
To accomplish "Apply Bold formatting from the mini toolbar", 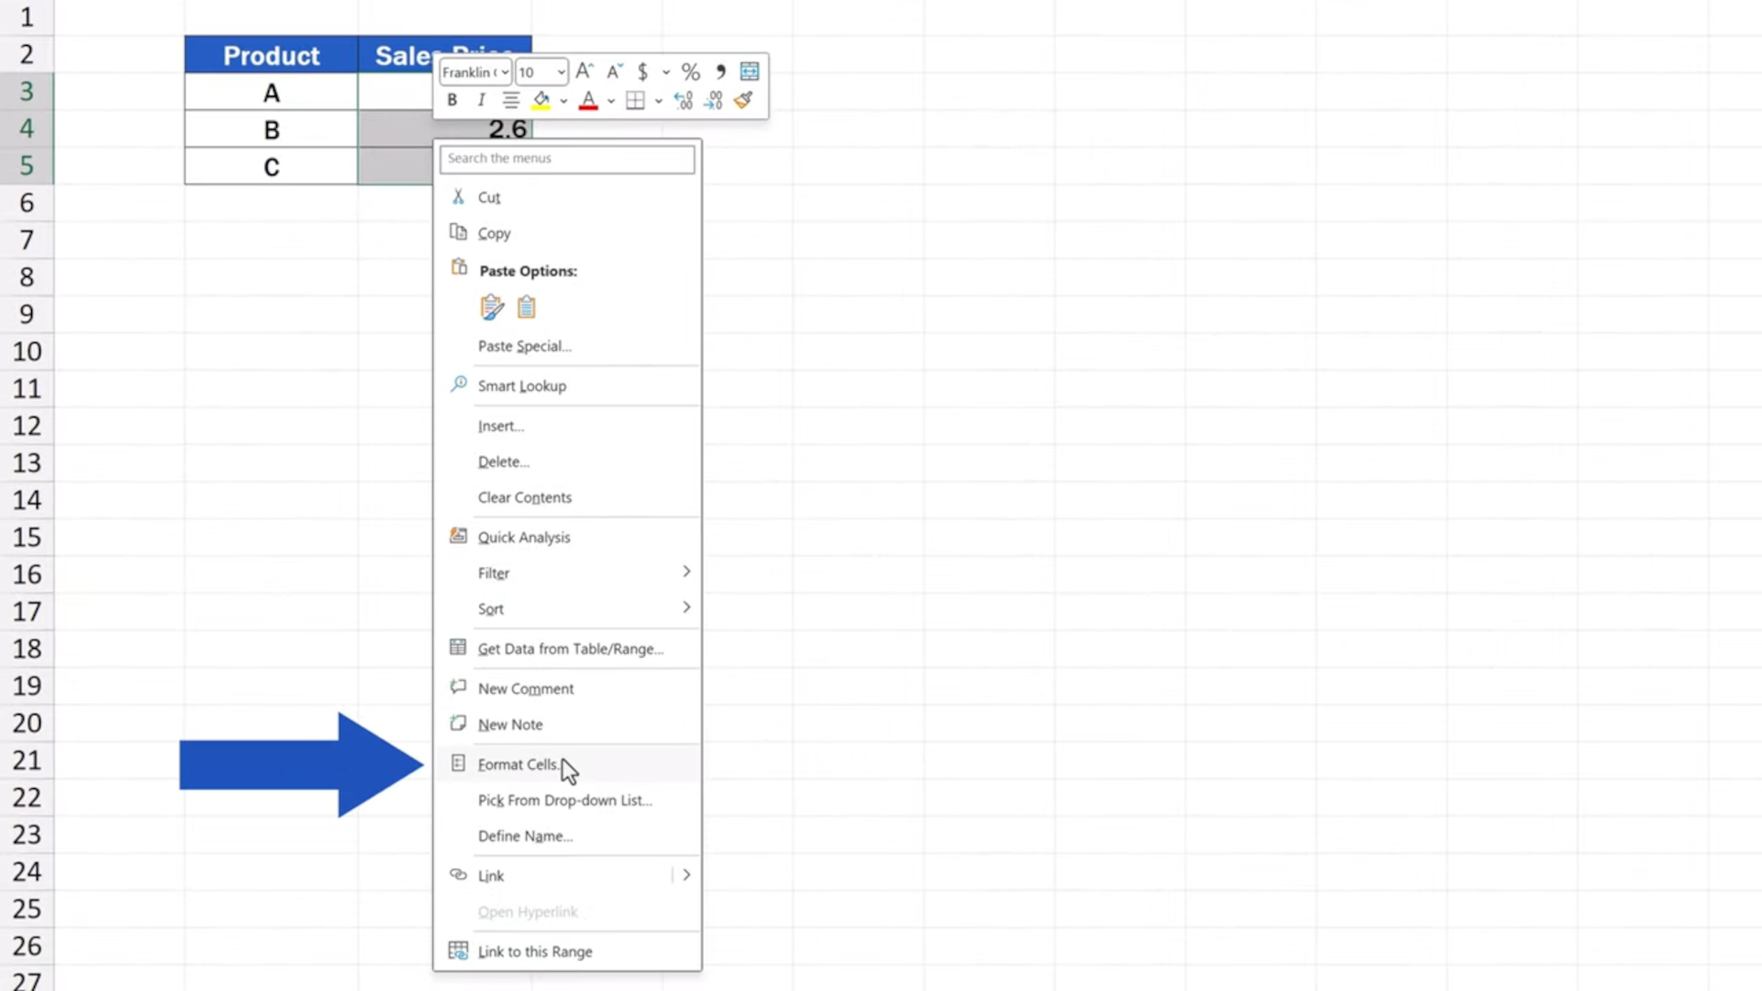I will pyautogui.click(x=452, y=100).
